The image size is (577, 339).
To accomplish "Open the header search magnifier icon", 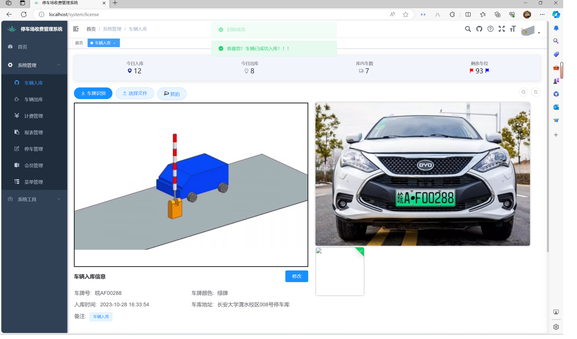I will coord(468,29).
